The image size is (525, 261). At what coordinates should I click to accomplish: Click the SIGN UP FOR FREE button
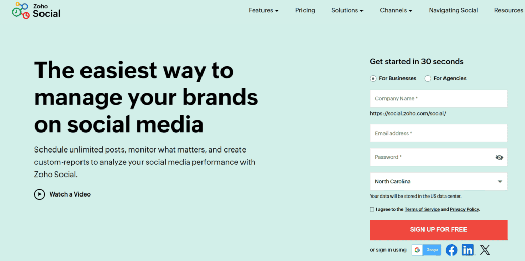point(438,230)
